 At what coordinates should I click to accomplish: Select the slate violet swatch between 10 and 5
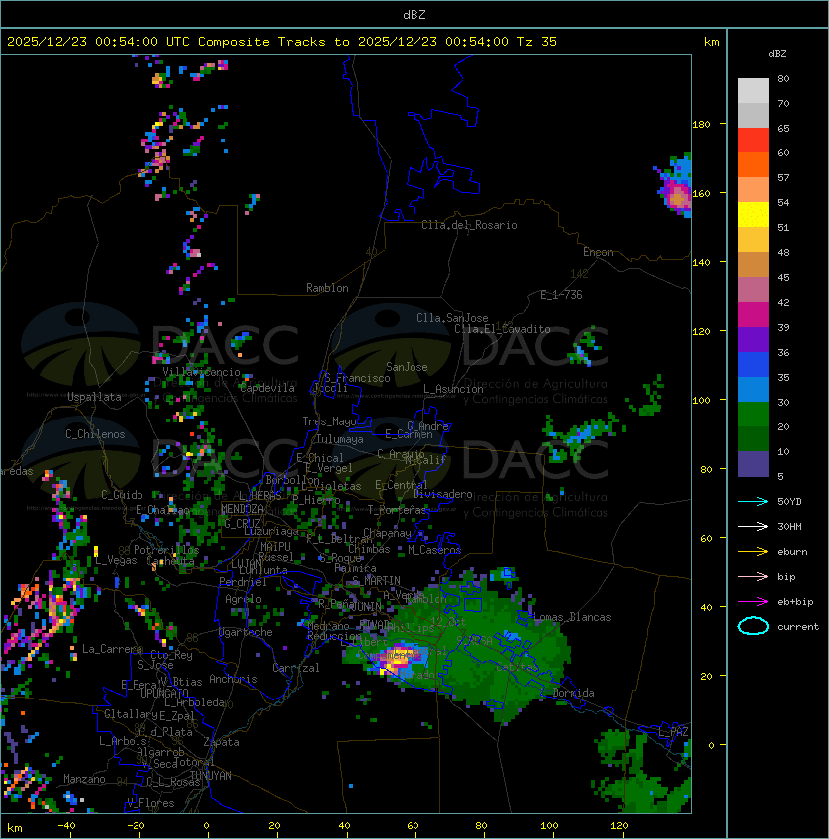753,464
